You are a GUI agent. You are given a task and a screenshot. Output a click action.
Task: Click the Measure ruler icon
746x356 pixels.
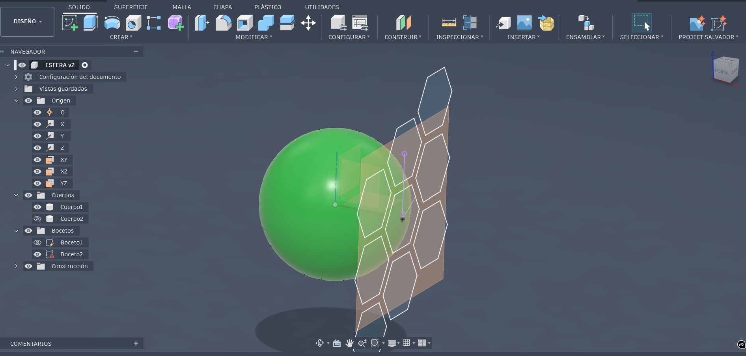(449, 23)
